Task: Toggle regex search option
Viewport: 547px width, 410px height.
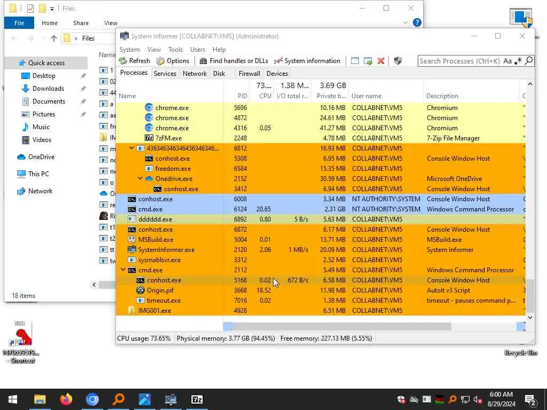Action: (x=518, y=61)
